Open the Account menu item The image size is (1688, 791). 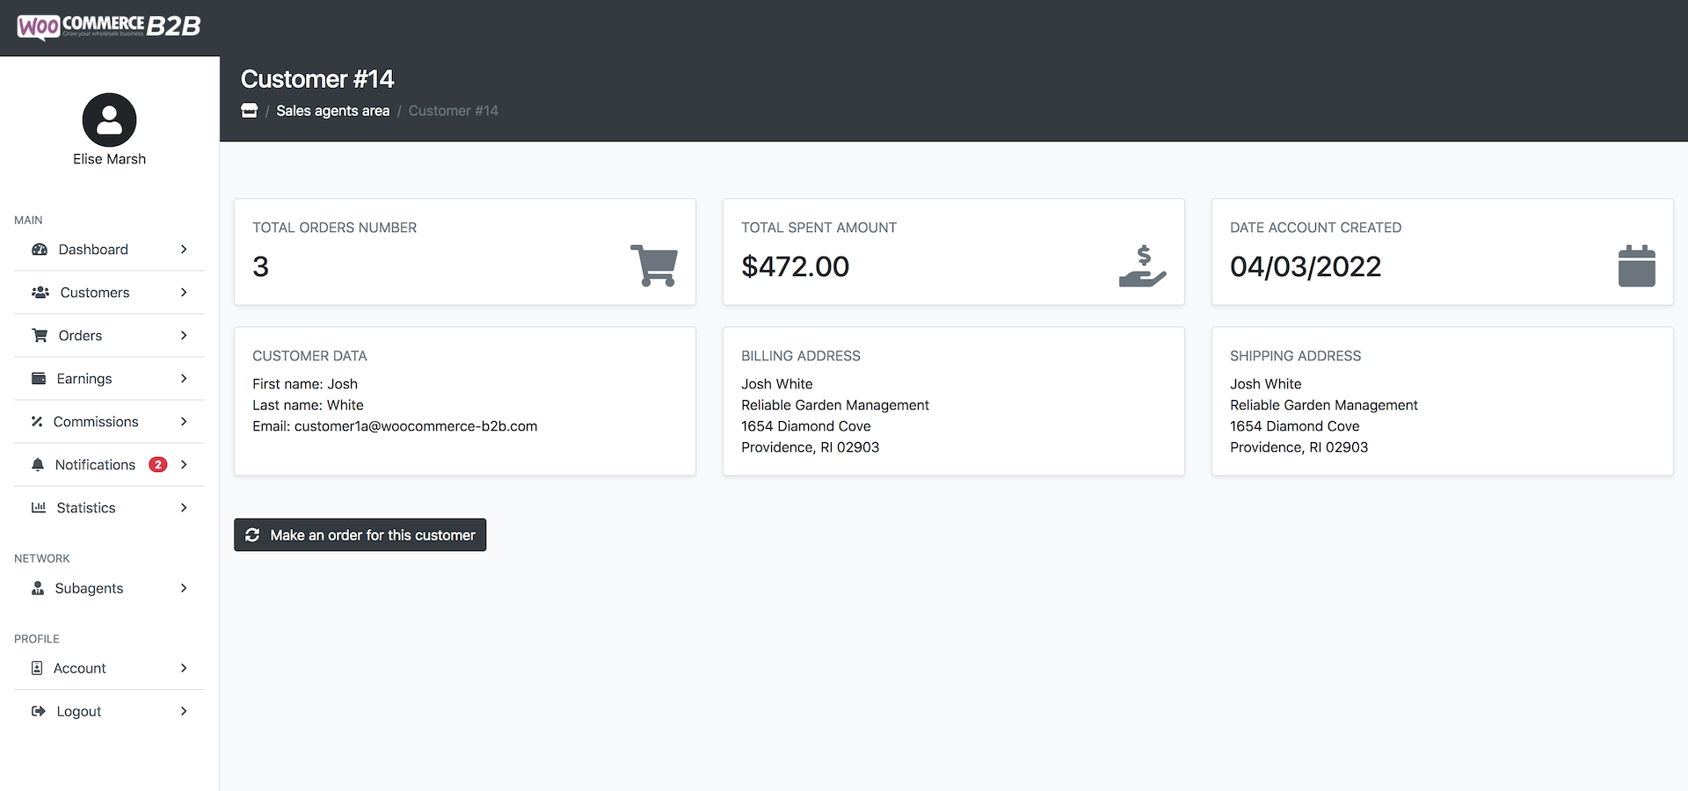coord(80,669)
